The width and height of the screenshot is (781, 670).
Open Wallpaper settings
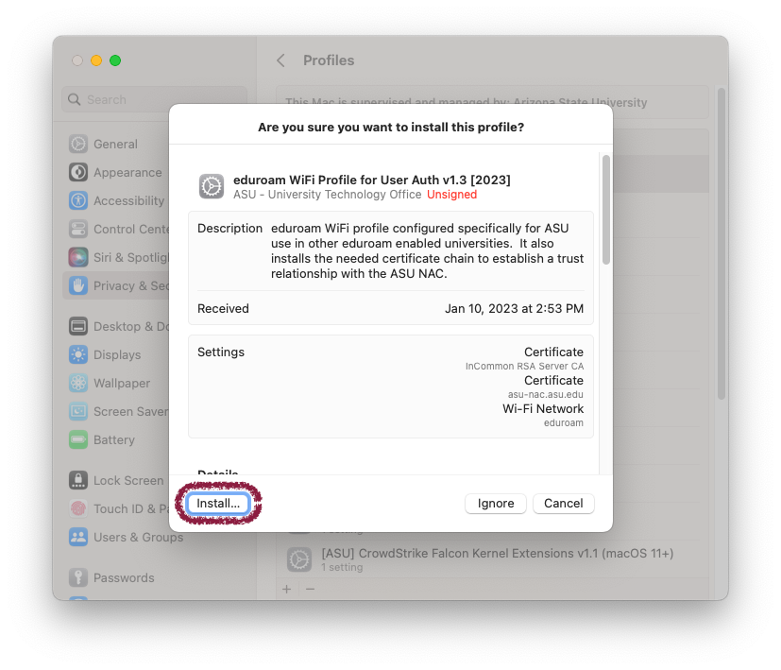(x=121, y=384)
